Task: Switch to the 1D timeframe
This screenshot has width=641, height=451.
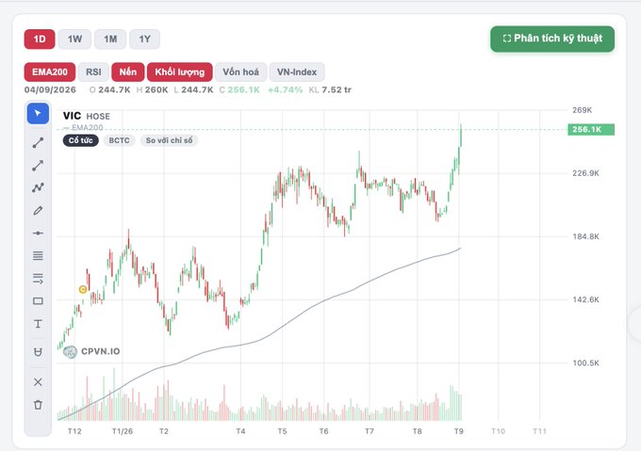Action: click(x=40, y=40)
